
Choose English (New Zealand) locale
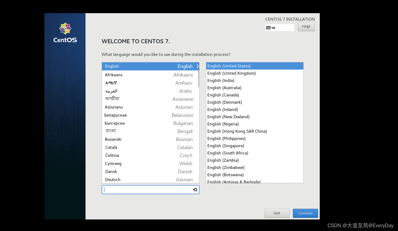click(x=255, y=117)
